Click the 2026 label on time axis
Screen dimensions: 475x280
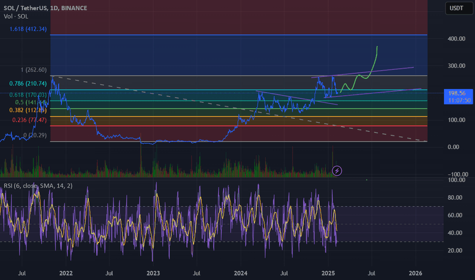click(x=415, y=273)
